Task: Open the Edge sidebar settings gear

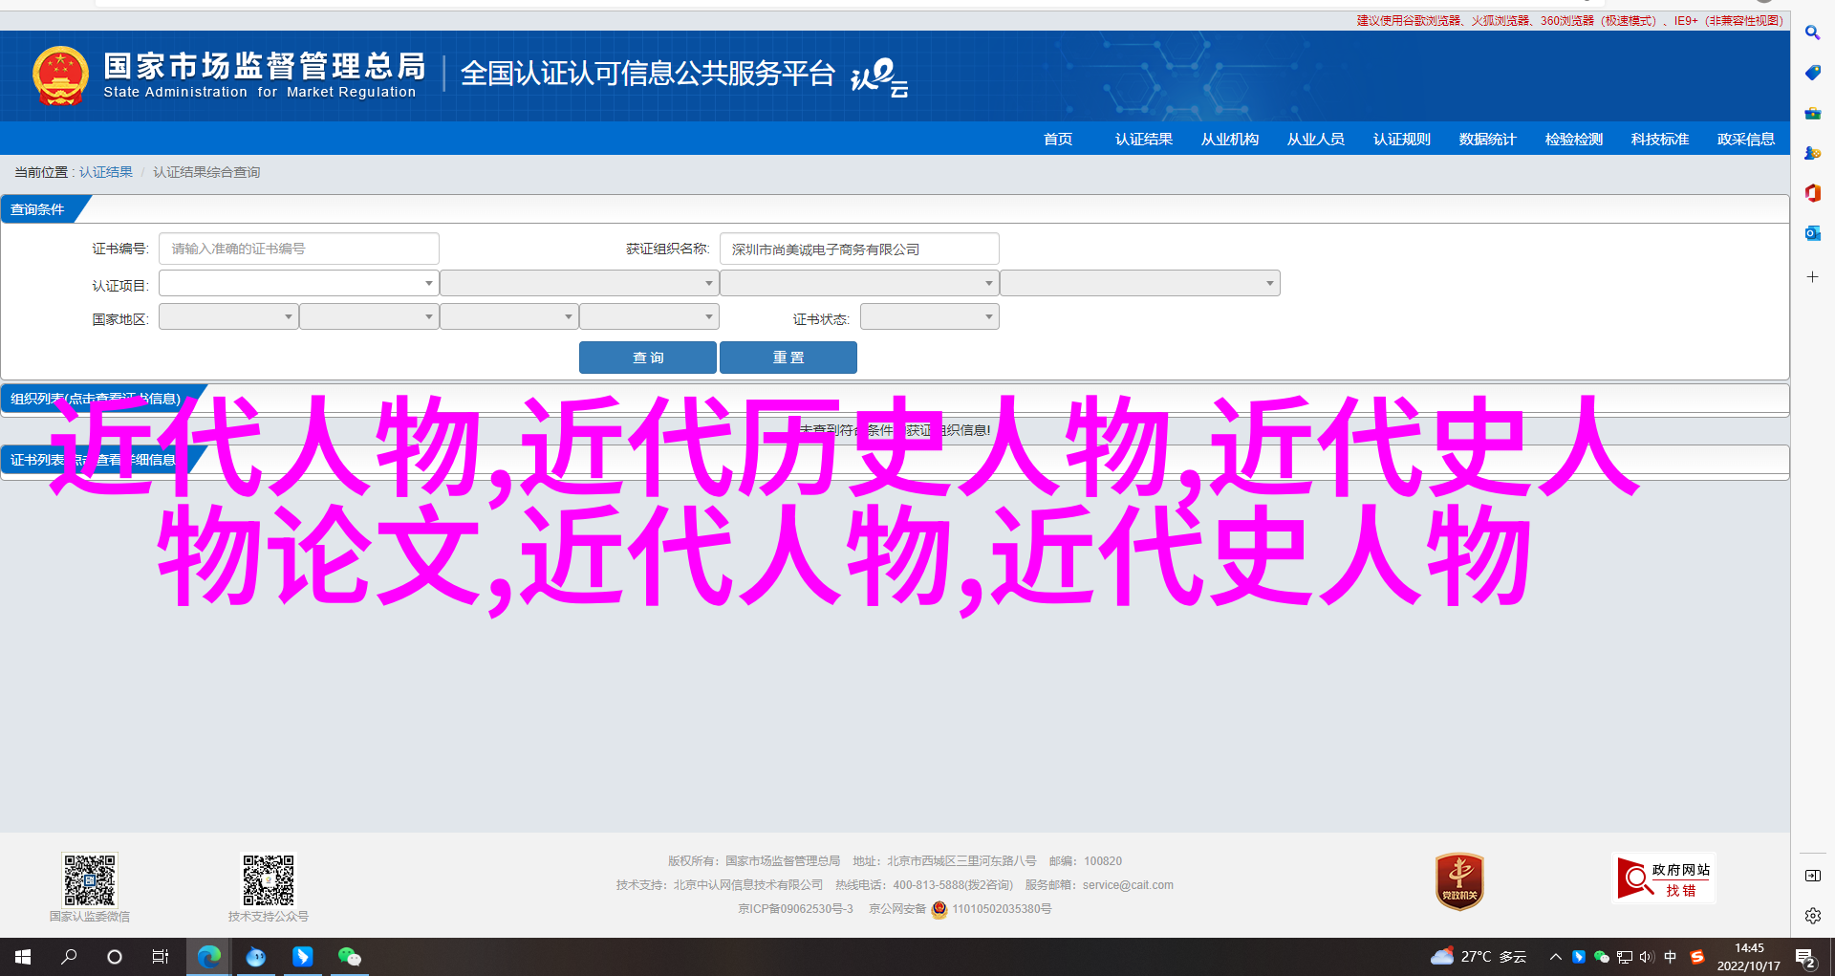Action: coord(1812,916)
